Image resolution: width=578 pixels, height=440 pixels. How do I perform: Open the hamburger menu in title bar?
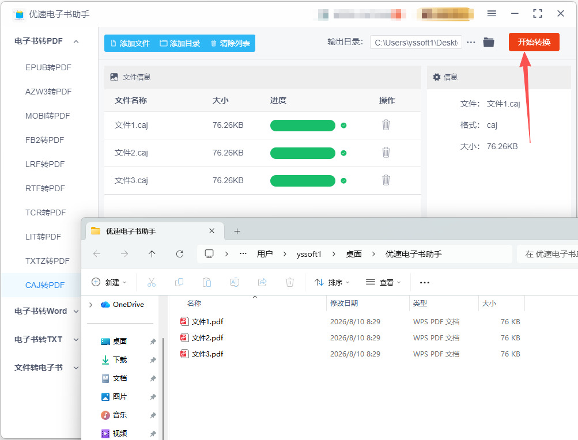tap(492, 14)
